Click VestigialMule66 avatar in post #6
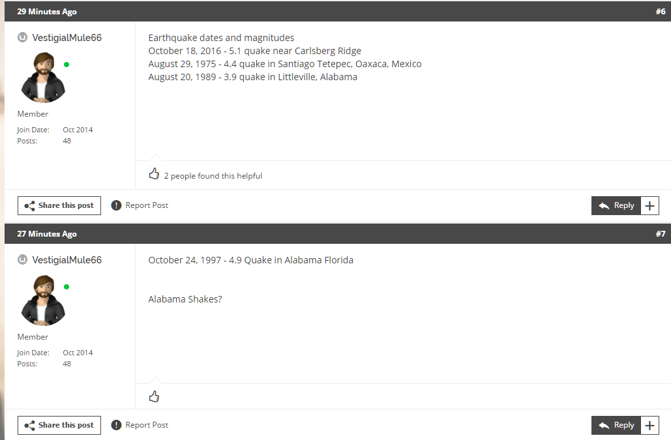The image size is (671, 440). pos(43,78)
